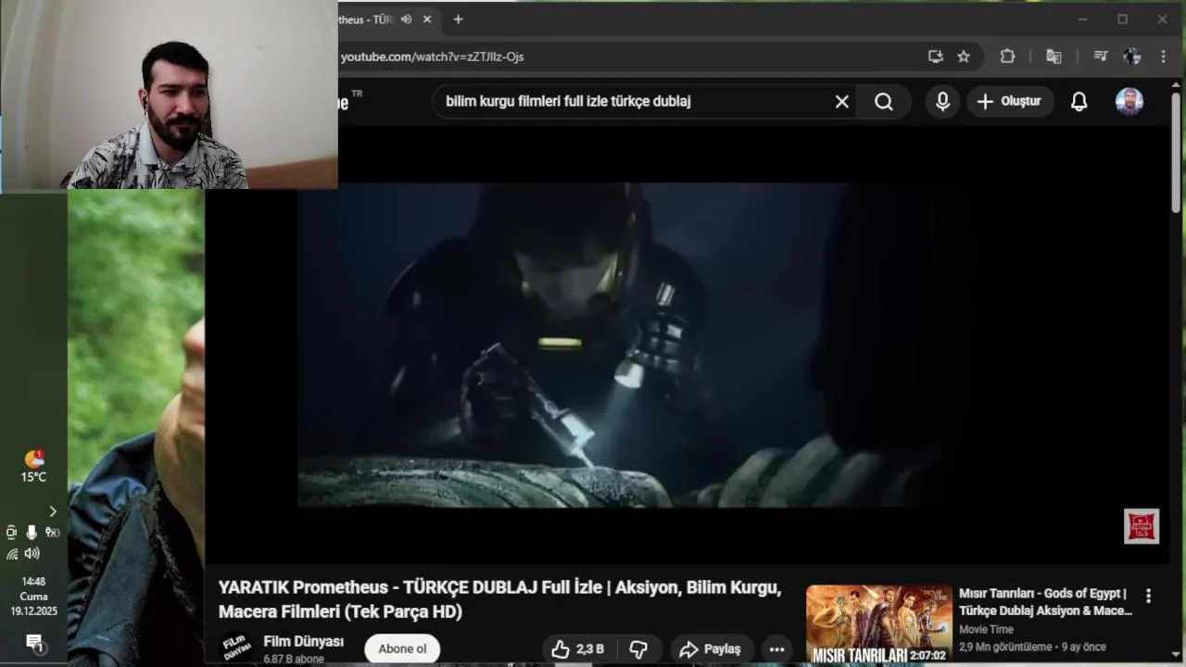Open the Film Dünyası channel avatar
The width and height of the screenshot is (1186, 667).
[x=236, y=648]
